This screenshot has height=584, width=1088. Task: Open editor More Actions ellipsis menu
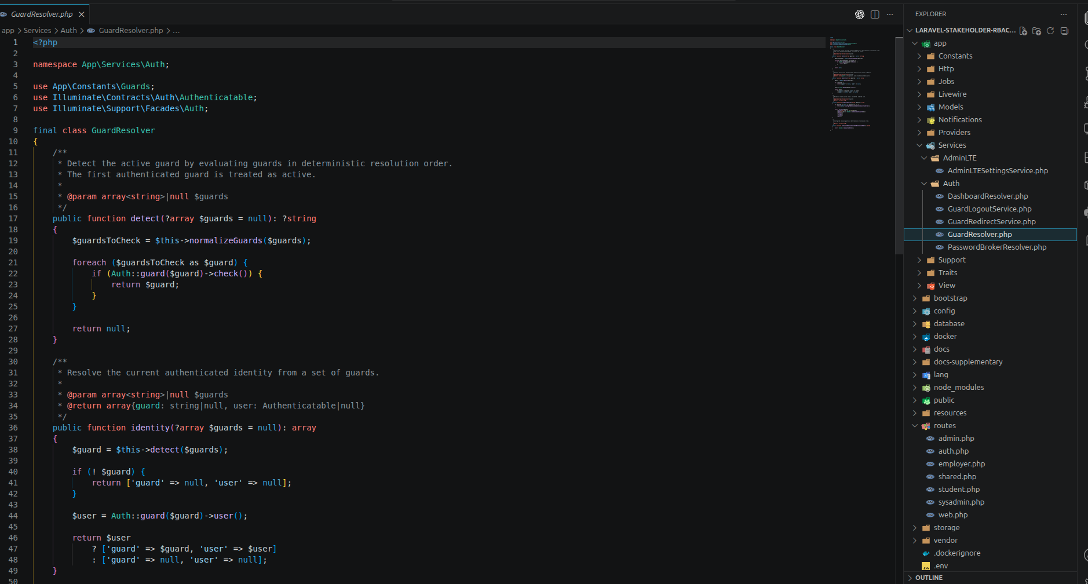tap(890, 14)
